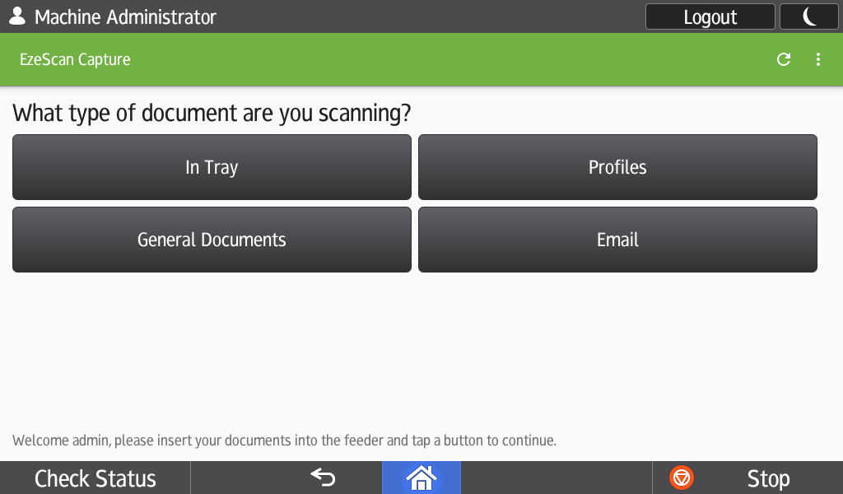Choose the Profiles scan option
The image size is (843, 494).
click(617, 167)
